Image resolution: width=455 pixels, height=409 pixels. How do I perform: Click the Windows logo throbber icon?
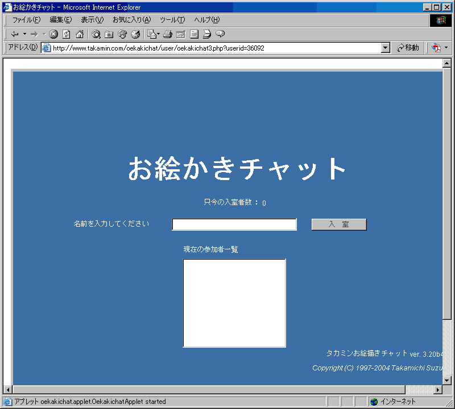tap(440, 20)
